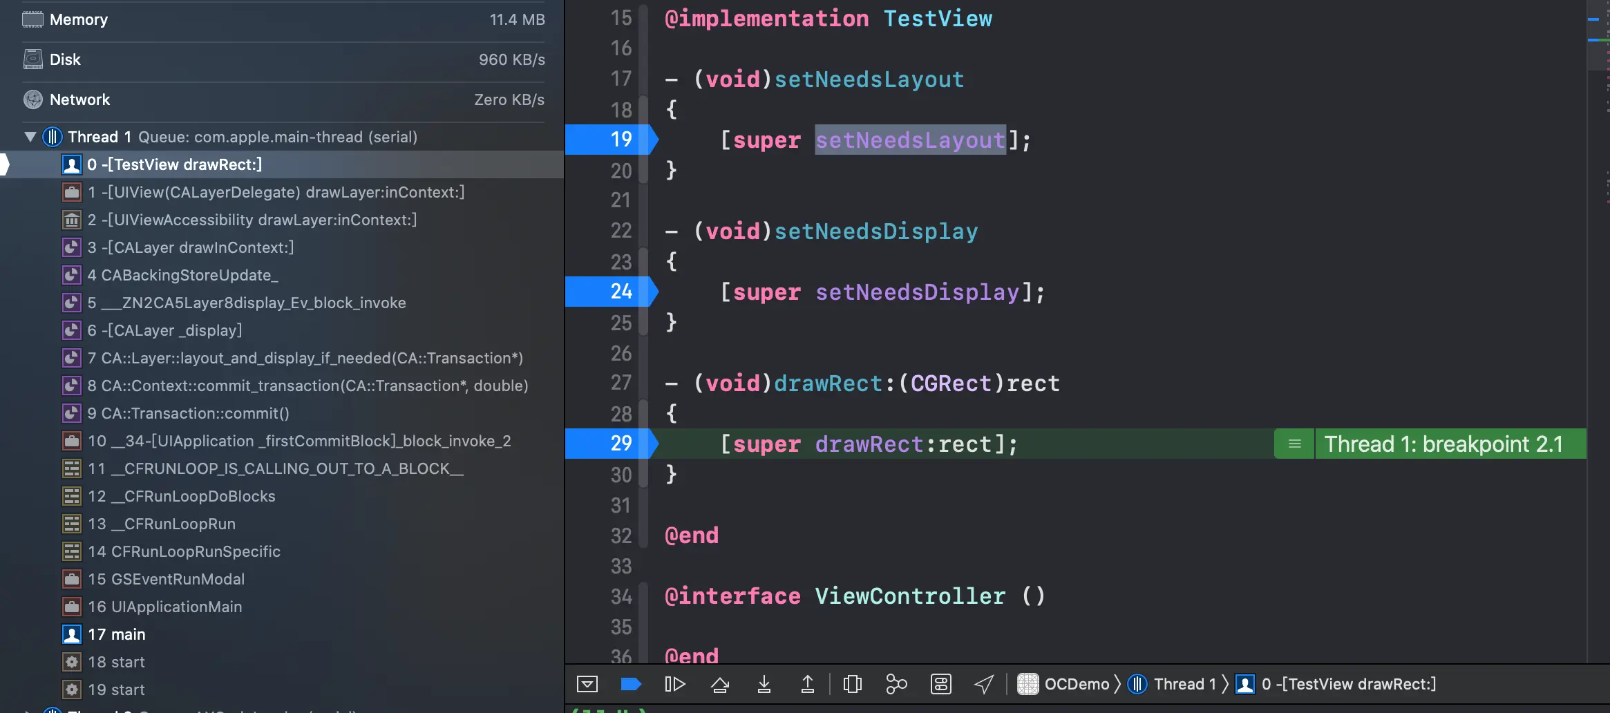Click the highlighted setNeedsLayout token on line 19

(x=910, y=140)
